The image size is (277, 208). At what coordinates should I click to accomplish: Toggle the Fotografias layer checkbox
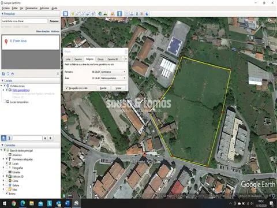point(7,168)
